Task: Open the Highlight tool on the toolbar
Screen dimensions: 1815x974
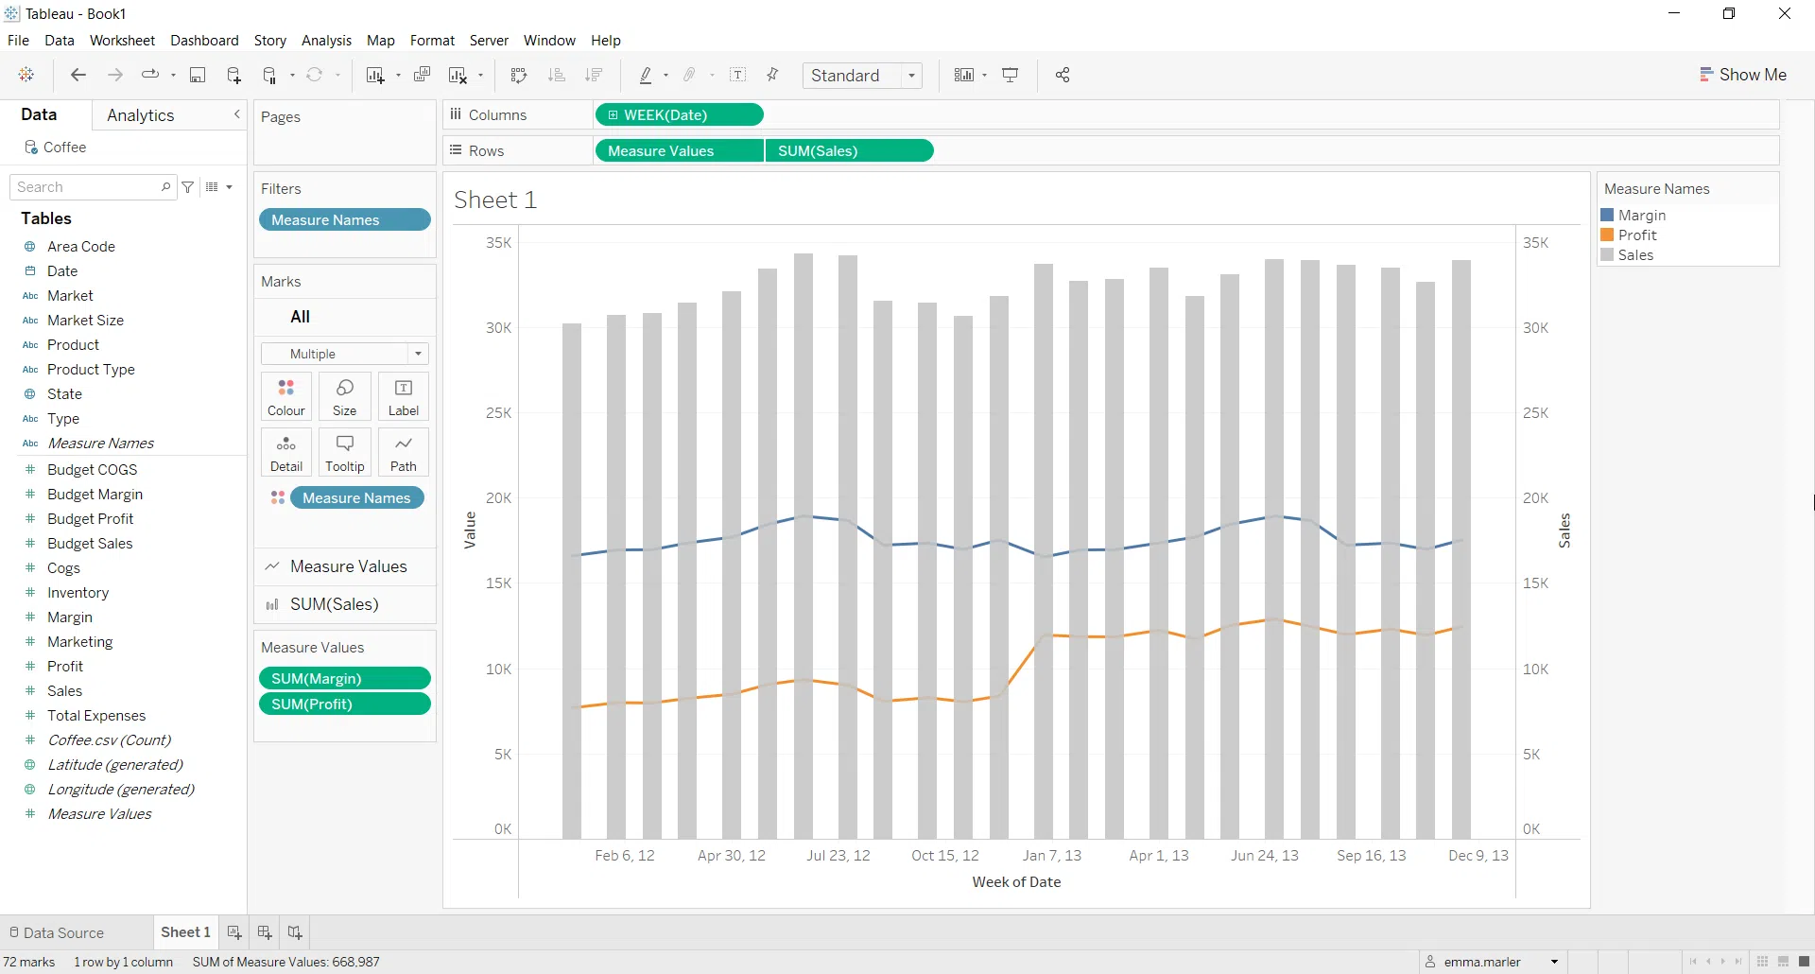Action: tap(648, 75)
